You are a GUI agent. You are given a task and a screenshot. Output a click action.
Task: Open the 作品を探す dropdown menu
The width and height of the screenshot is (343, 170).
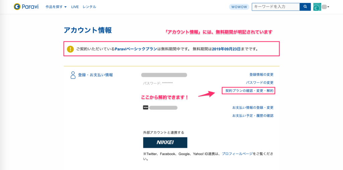[56, 7]
